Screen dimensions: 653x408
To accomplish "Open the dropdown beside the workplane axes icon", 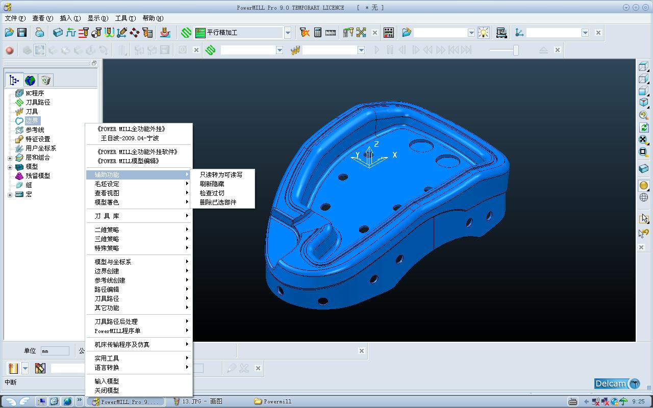I will click(x=585, y=33).
